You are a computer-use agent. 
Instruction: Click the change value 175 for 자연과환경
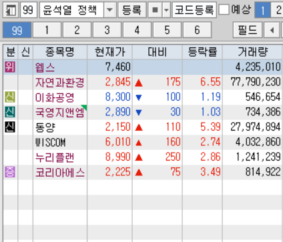[x=173, y=82]
